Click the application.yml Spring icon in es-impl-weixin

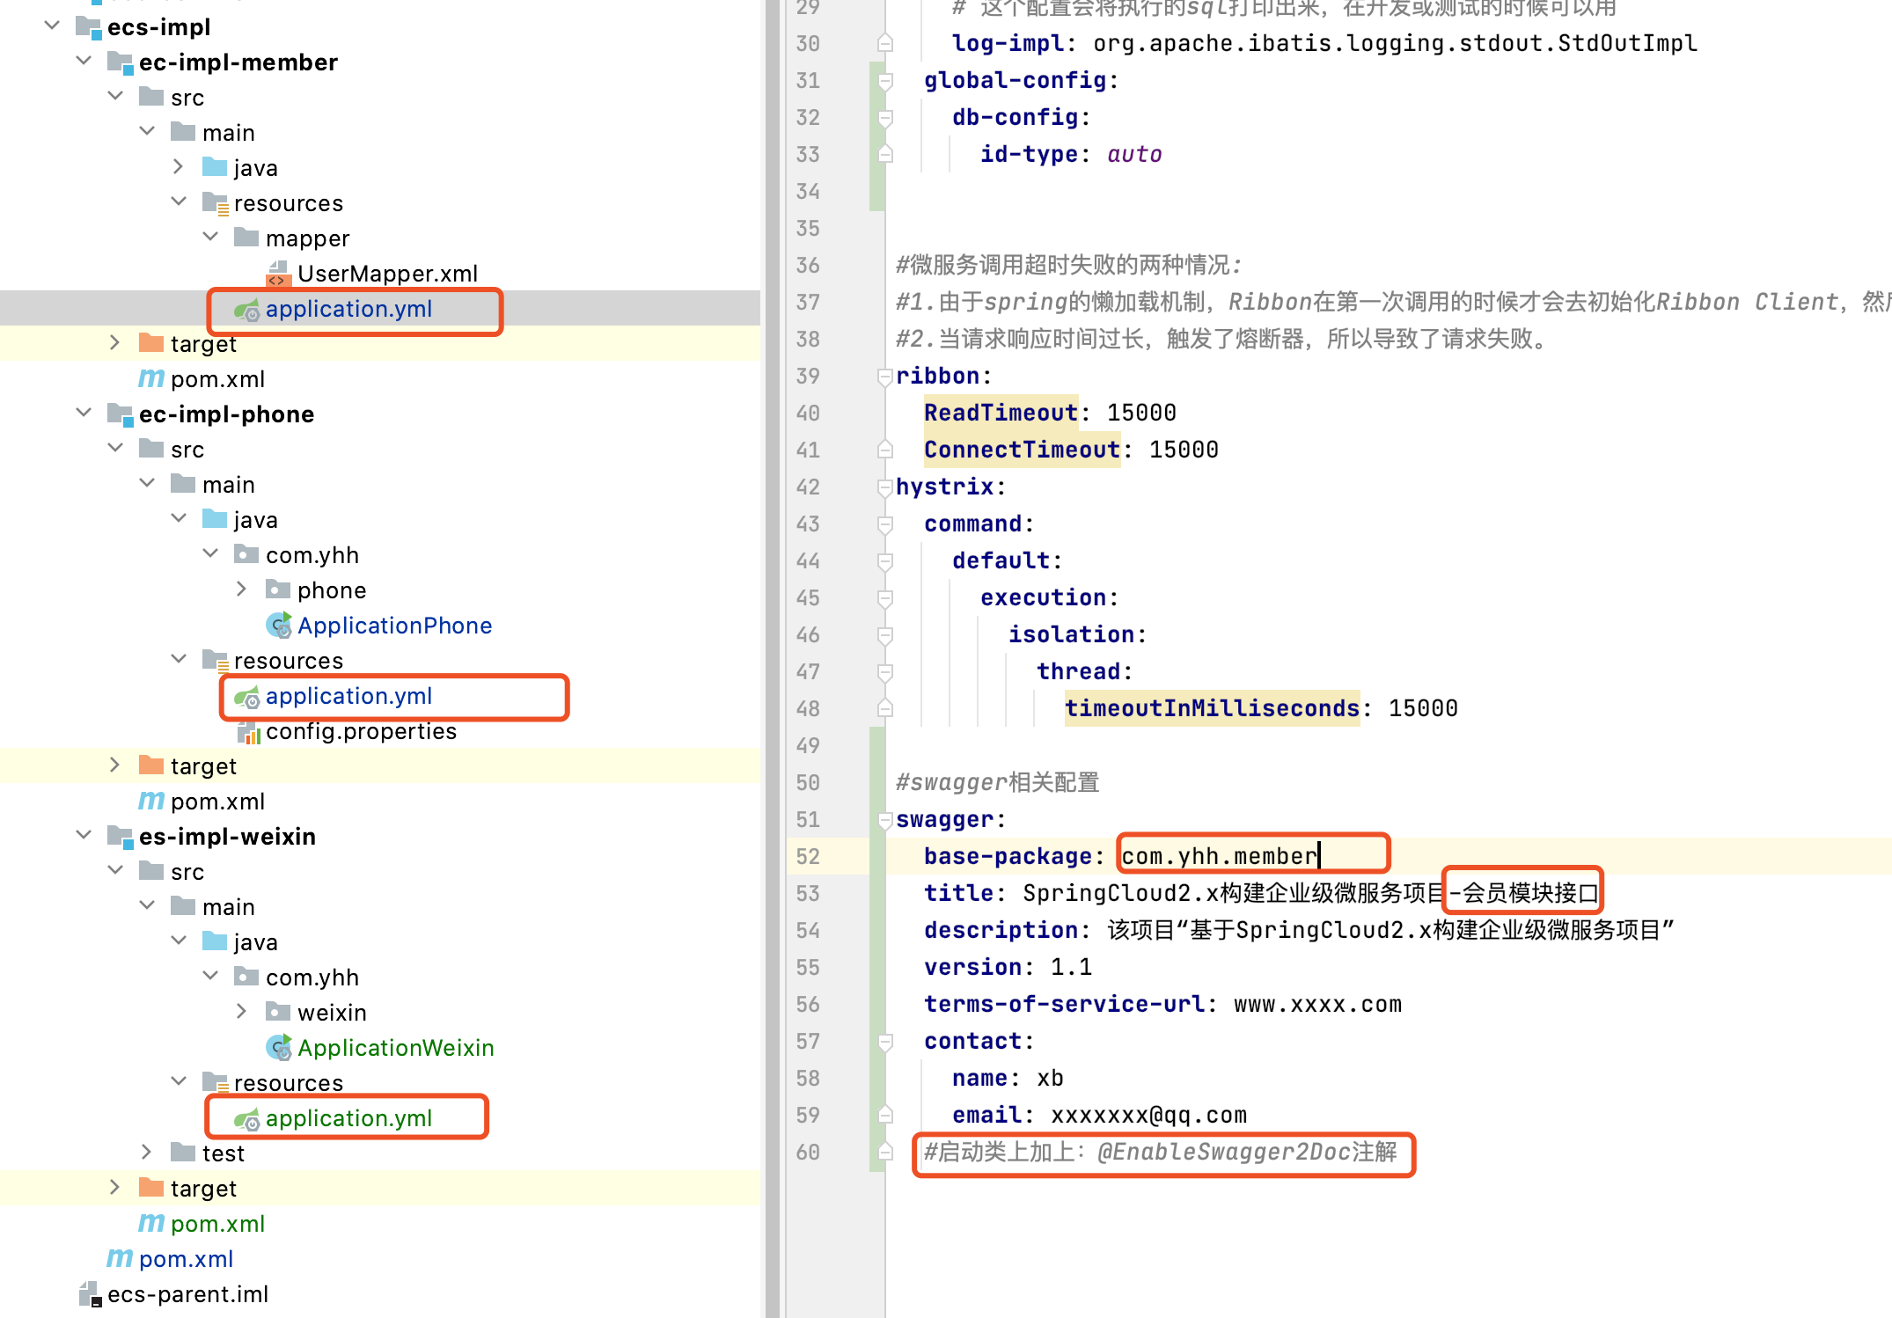[246, 1119]
